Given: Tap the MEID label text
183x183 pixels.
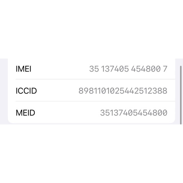Looking at the screenshot, I should pyautogui.click(x=25, y=113).
